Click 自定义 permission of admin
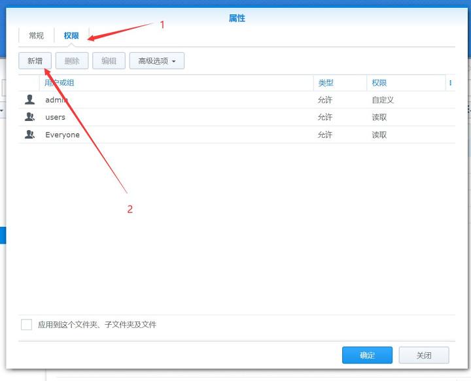The image size is (471, 381). click(383, 100)
